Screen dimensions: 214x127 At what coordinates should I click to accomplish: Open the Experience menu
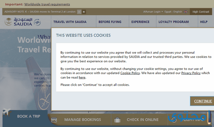[140, 22]
